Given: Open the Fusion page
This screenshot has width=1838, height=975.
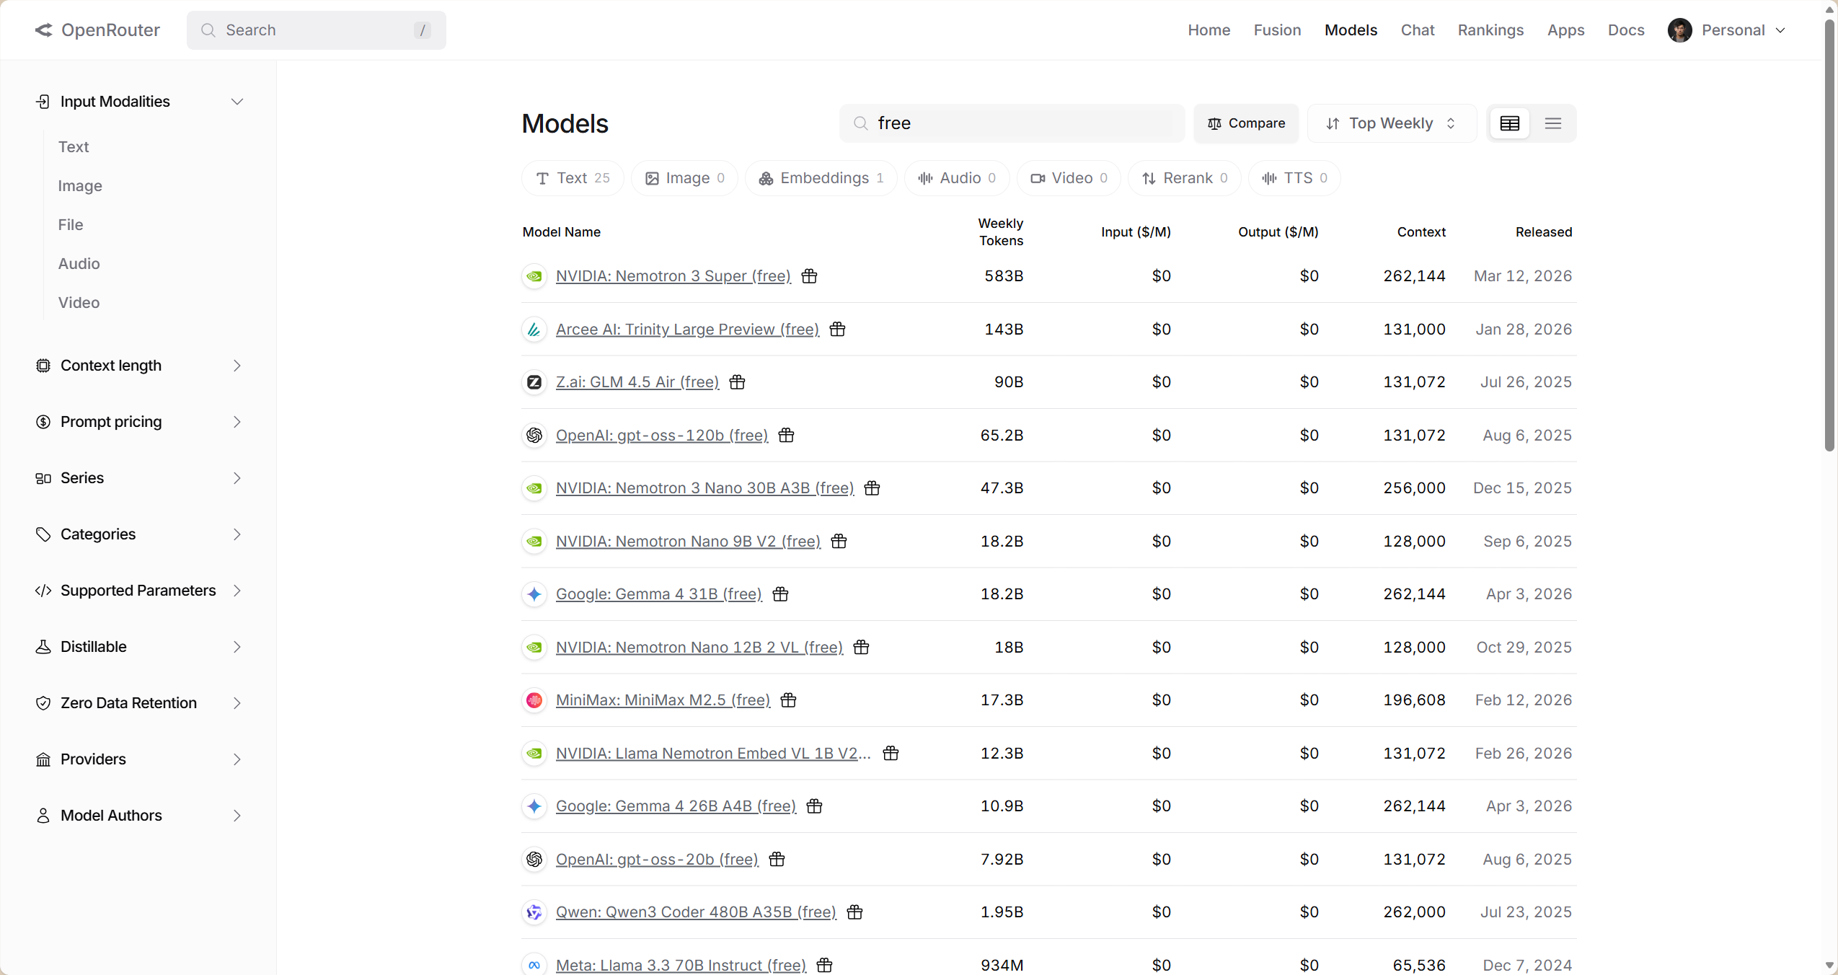Looking at the screenshot, I should click(1277, 30).
